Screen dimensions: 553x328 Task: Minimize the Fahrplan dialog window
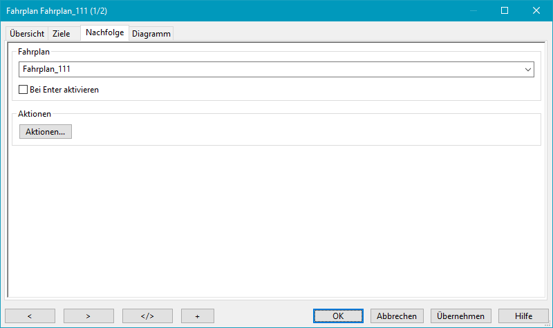click(x=473, y=10)
